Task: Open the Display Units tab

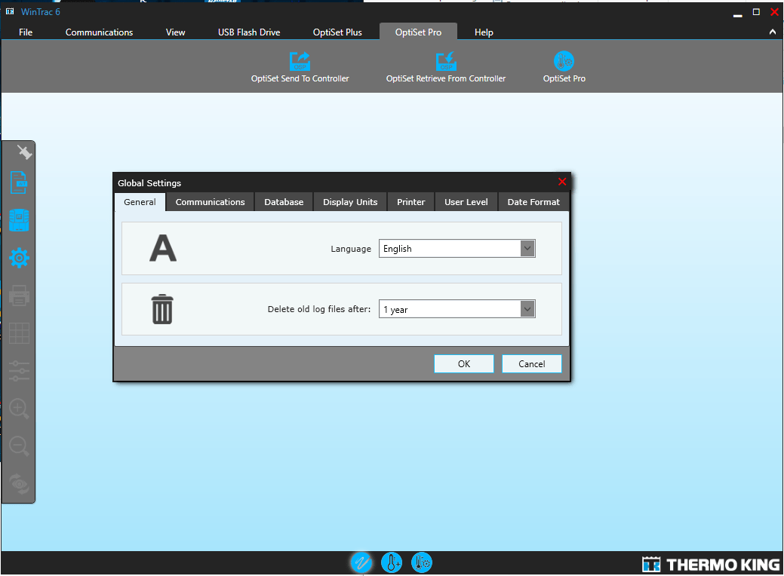Action: click(x=350, y=202)
